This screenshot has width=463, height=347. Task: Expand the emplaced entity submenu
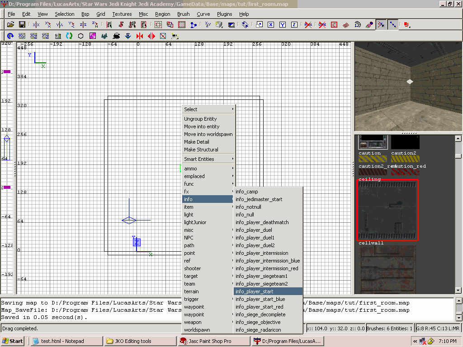[209, 176]
